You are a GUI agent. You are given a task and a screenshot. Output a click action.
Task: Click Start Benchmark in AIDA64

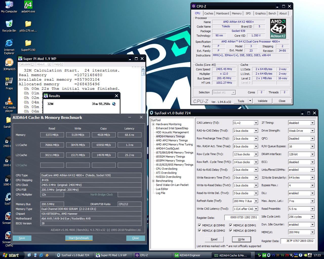(79, 238)
